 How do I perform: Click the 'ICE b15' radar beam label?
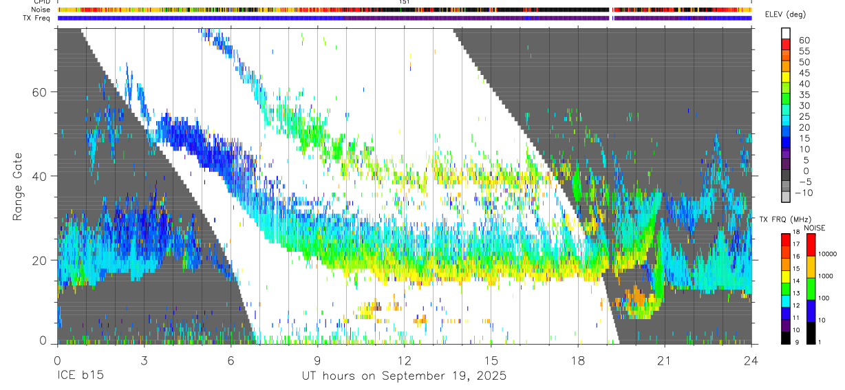(x=81, y=376)
